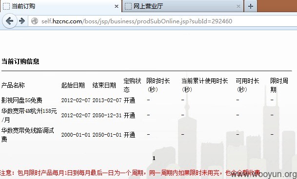Click page number 1 in pagination

tap(154, 158)
